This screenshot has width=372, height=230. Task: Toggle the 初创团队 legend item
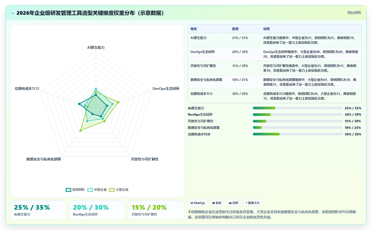pyautogui.click(x=75, y=190)
